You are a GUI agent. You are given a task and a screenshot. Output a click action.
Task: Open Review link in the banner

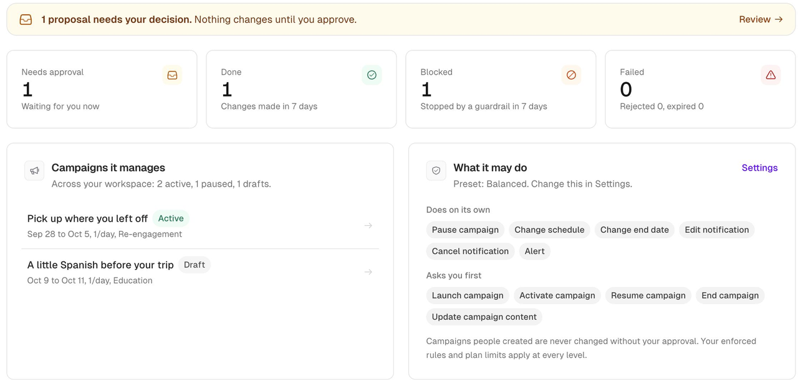click(x=761, y=19)
